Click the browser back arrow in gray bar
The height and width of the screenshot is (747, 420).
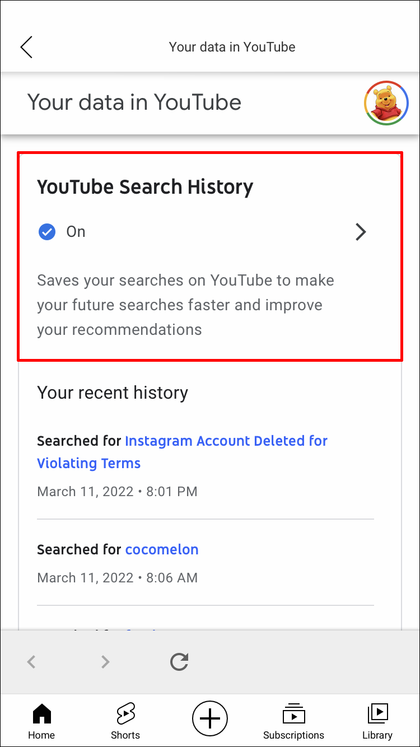pyautogui.click(x=32, y=662)
